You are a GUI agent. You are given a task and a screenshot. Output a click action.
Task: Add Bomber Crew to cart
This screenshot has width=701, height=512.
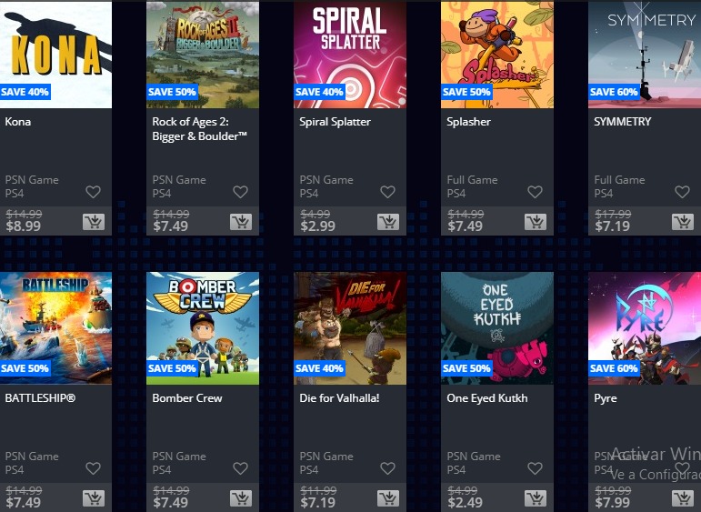pyautogui.click(x=241, y=498)
